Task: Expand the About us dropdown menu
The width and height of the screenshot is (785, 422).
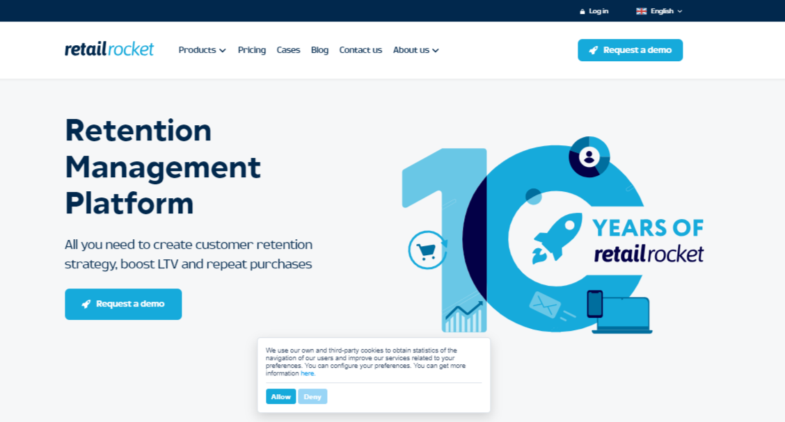Action: coord(415,50)
